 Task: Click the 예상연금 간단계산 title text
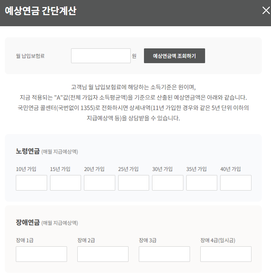(41, 11)
